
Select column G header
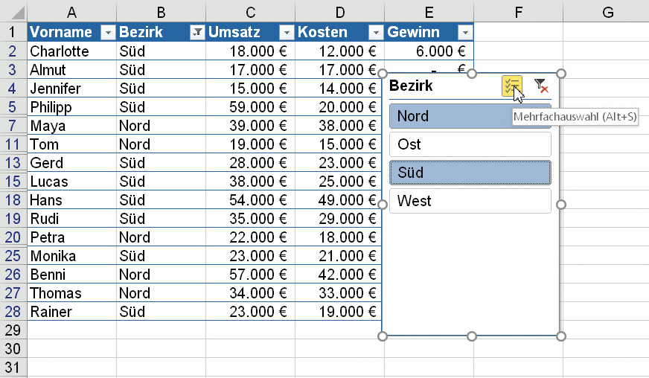[607, 12]
